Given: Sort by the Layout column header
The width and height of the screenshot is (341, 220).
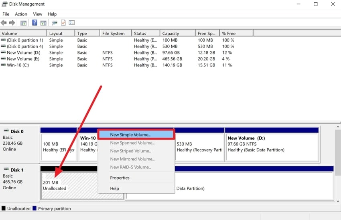Looking at the screenshot, I should (x=61, y=33).
